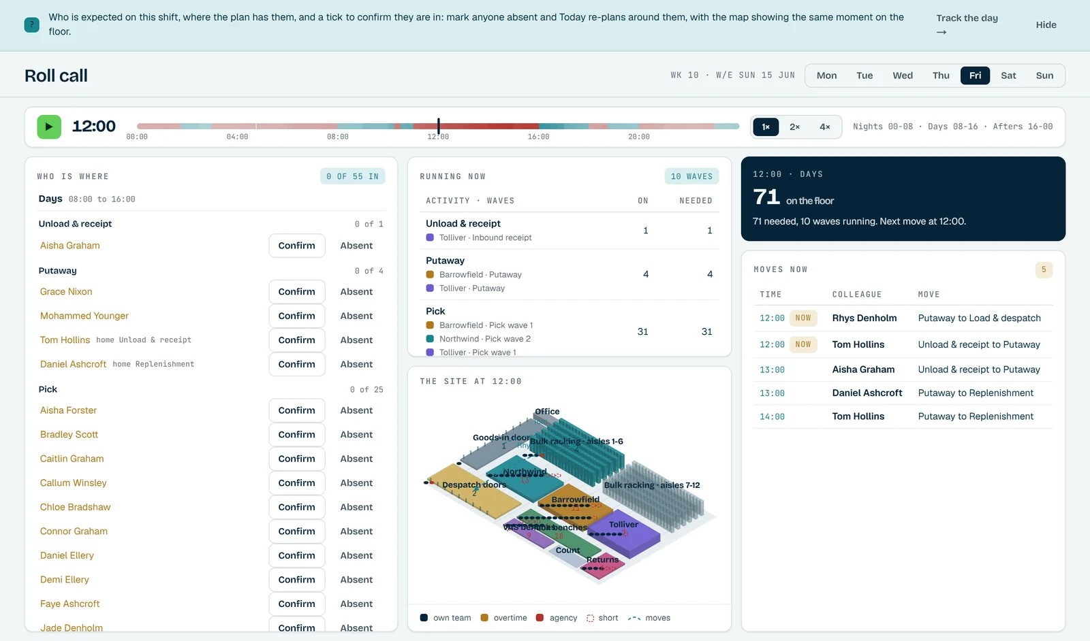
Task: Click the timeline bar near 16:00
Action: [539, 126]
